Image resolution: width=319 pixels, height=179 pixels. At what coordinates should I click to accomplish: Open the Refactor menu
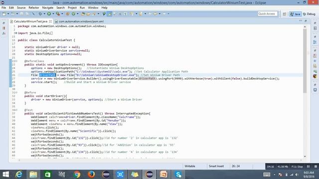tap(34, 8)
